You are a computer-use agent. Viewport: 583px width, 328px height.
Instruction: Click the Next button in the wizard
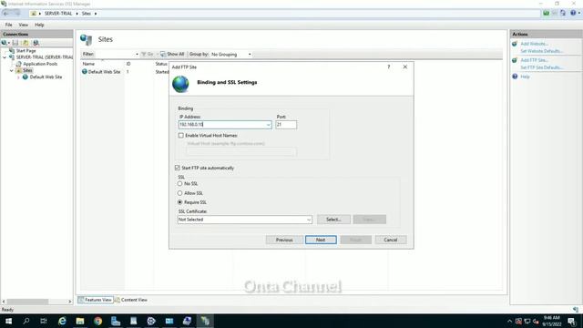coord(321,240)
